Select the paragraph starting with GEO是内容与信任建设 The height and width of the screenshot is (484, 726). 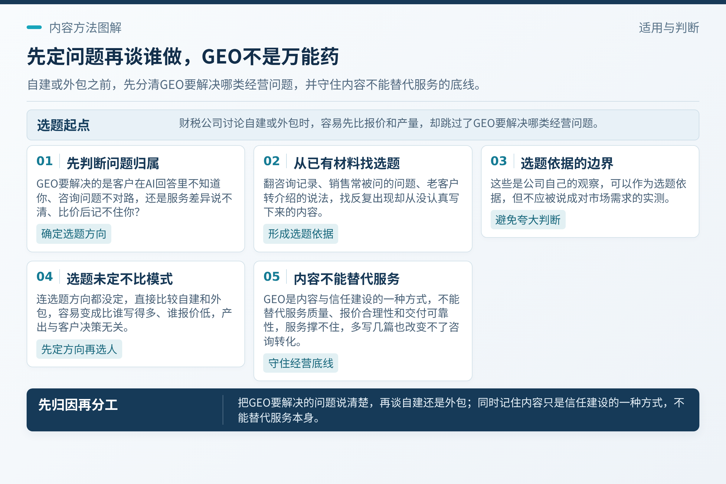[x=361, y=320]
